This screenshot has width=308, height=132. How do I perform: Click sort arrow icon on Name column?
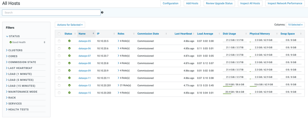[93, 34]
